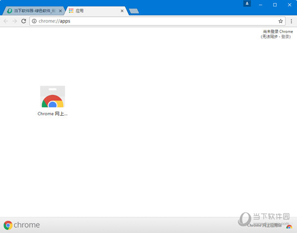Image resolution: width=297 pixels, height=233 pixels.
Task: Click the 登录 sign-in link
Action: click(286, 37)
